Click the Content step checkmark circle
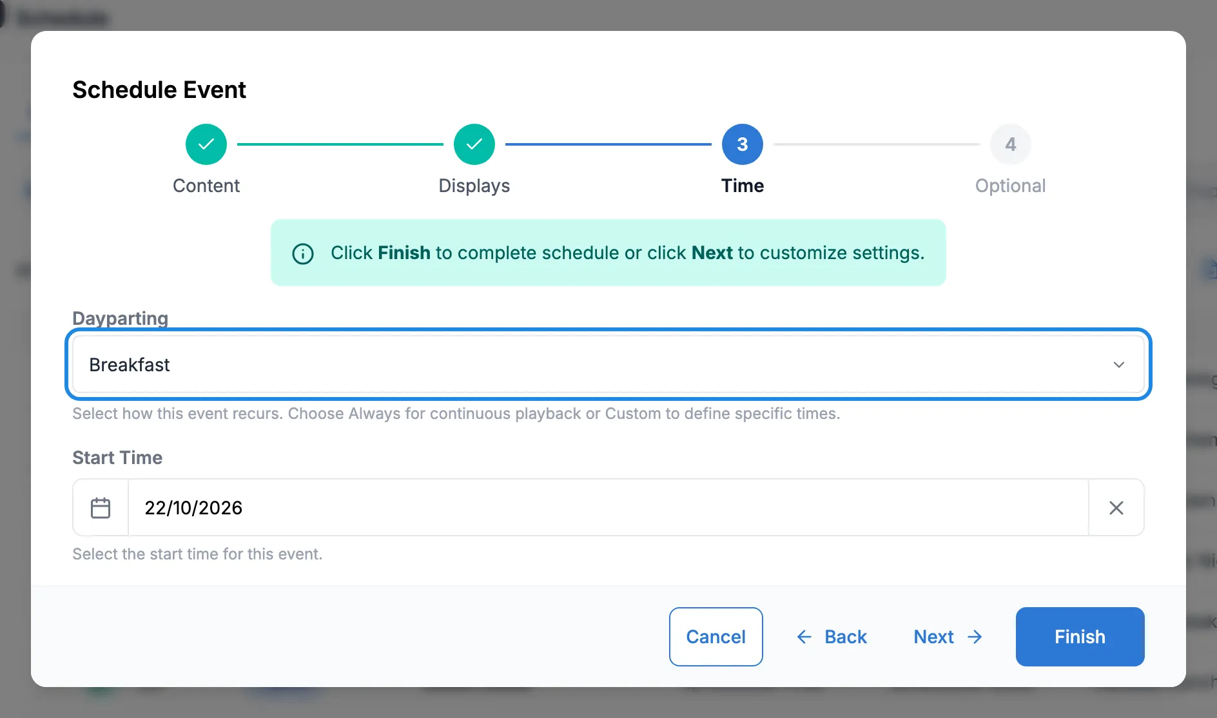The image size is (1217, 718). (x=206, y=144)
